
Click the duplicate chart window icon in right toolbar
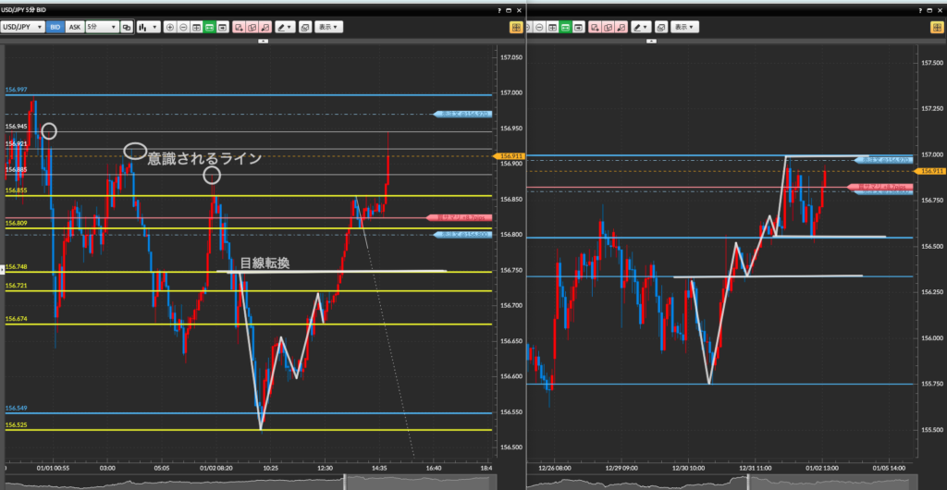click(x=661, y=27)
